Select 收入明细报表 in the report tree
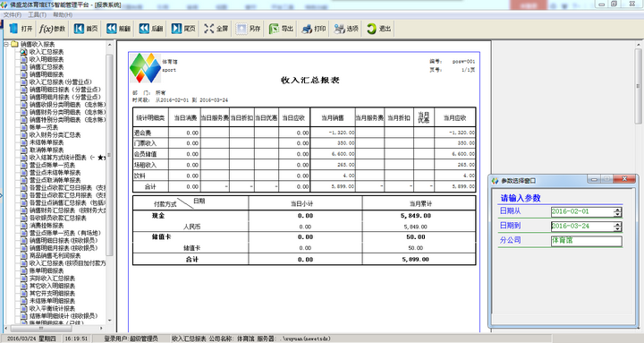644x343 pixels. 47,59
